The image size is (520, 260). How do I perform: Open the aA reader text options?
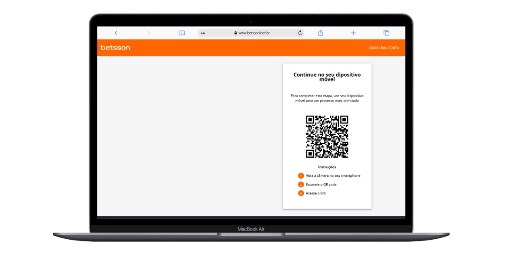click(203, 33)
